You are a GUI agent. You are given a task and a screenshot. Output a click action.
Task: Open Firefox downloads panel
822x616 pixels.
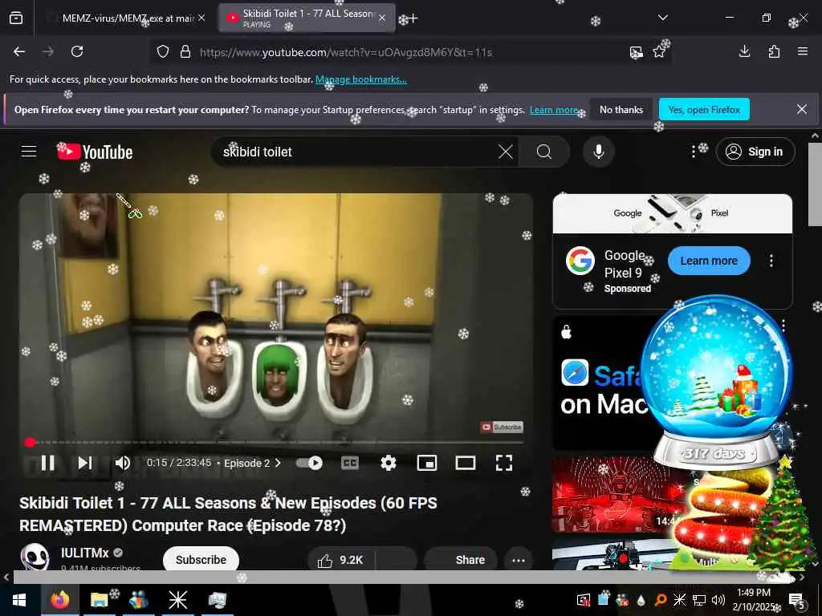(x=744, y=51)
